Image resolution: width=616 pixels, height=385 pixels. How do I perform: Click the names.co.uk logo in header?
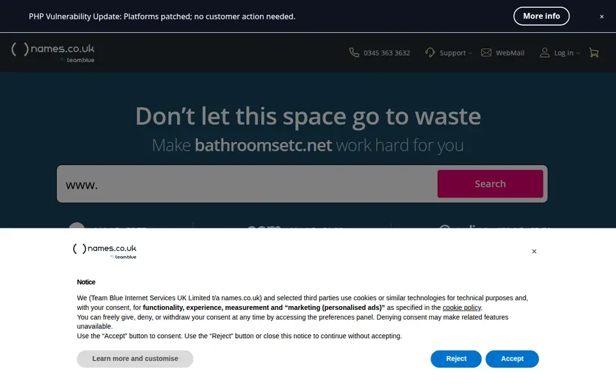click(53, 52)
